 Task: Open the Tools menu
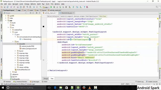[48, 4]
